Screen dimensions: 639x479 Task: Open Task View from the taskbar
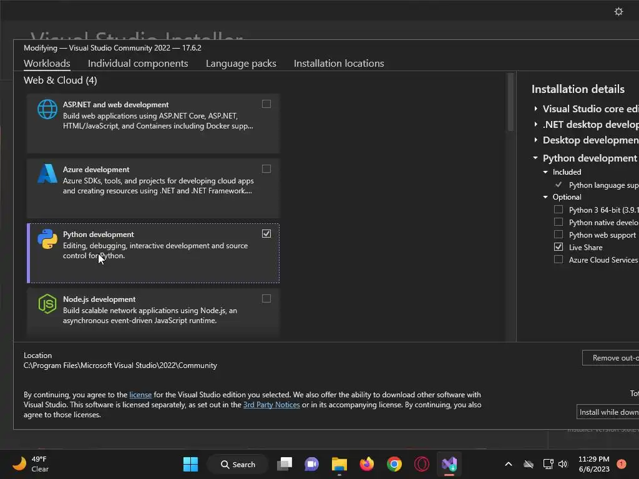point(285,464)
